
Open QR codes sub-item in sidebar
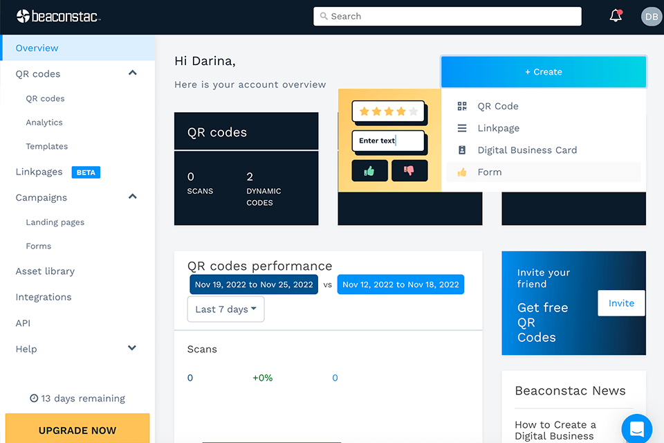coord(46,98)
